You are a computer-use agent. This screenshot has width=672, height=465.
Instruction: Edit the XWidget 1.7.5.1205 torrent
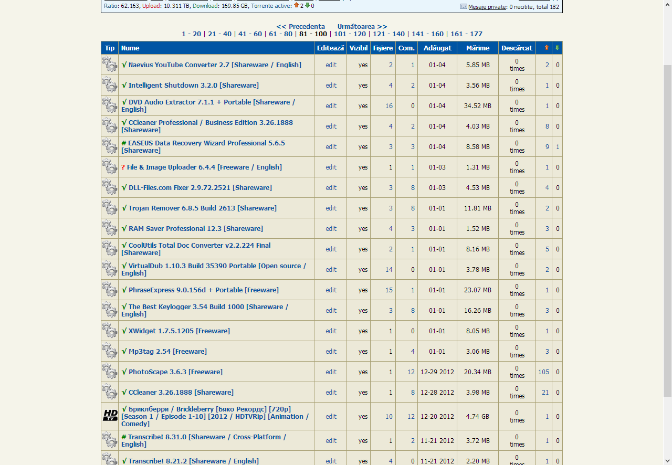(331, 331)
